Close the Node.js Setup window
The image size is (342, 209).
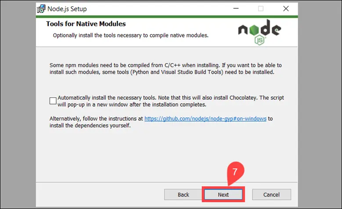286,9
